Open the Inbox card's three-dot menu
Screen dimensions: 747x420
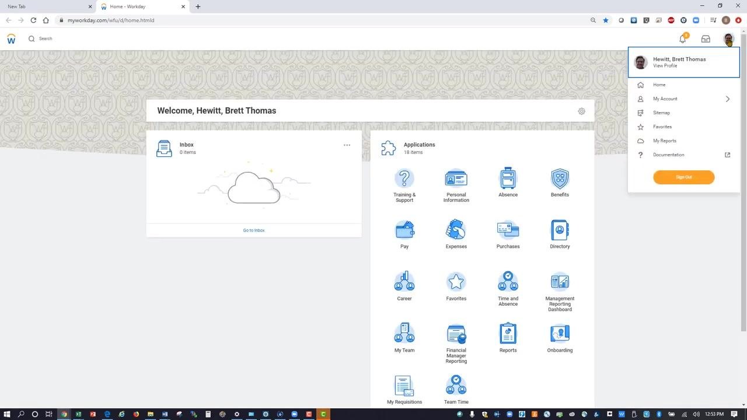point(347,145)
